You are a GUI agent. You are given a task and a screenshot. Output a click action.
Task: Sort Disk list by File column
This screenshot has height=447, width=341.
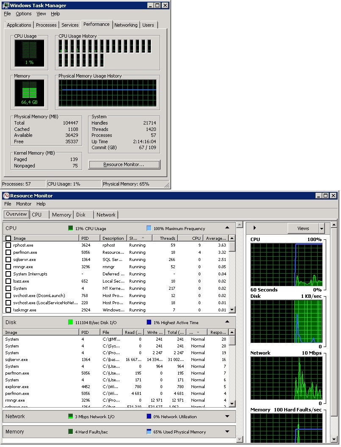111,332
